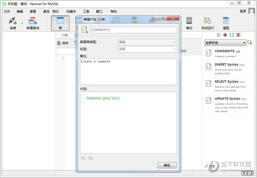Switch to the 对象 objects tab
The image size is (257, 178).
(x=64, y=35)
